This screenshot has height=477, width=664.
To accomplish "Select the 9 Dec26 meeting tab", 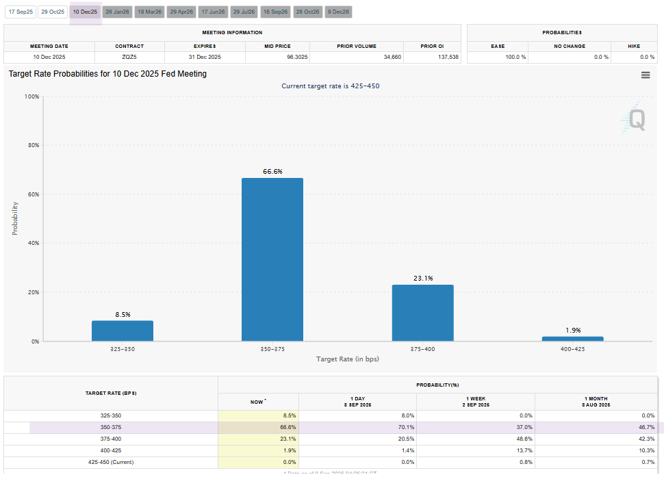I will point(338,12).
